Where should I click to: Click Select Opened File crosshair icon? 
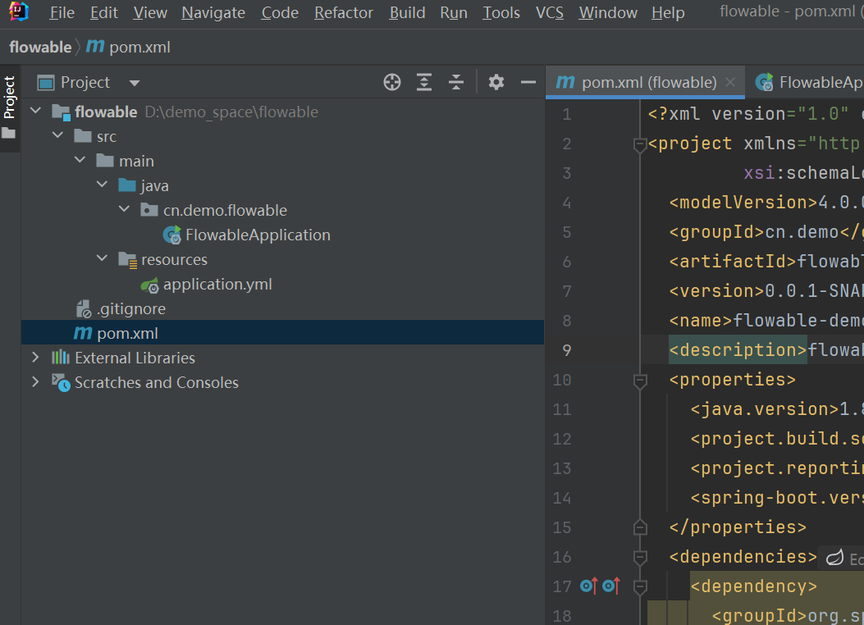coord(391,82)
